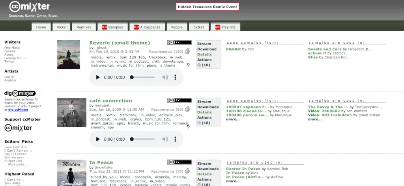Viewport: 404px width, 186px height.
Task: Click the editorial_pick tag on café connection
Action: 172,115
